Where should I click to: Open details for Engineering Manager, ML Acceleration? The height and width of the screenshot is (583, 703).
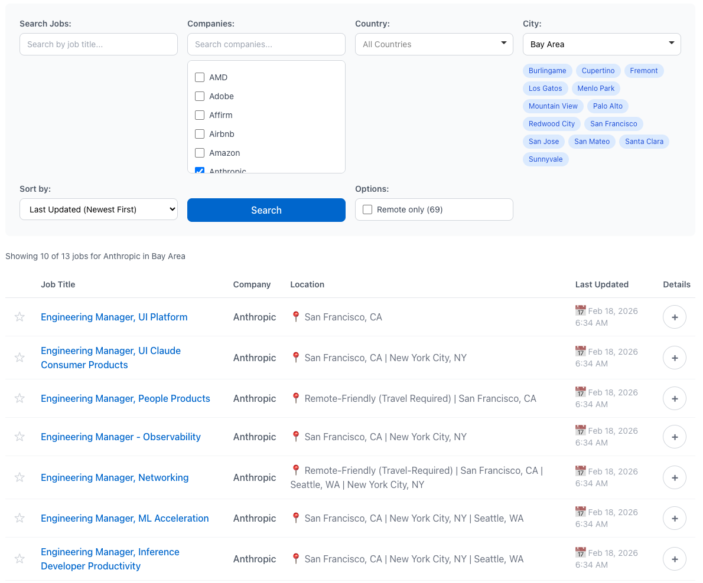coord(674,518)
